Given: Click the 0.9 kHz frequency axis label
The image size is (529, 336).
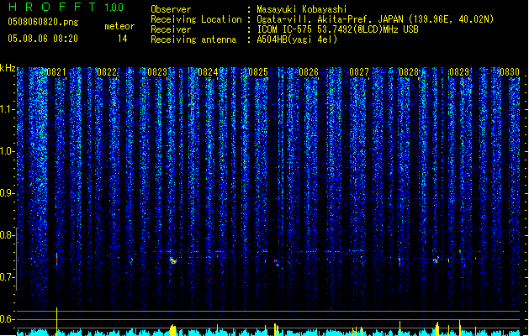Looking at the screenshot, I should tap(7, 193).
